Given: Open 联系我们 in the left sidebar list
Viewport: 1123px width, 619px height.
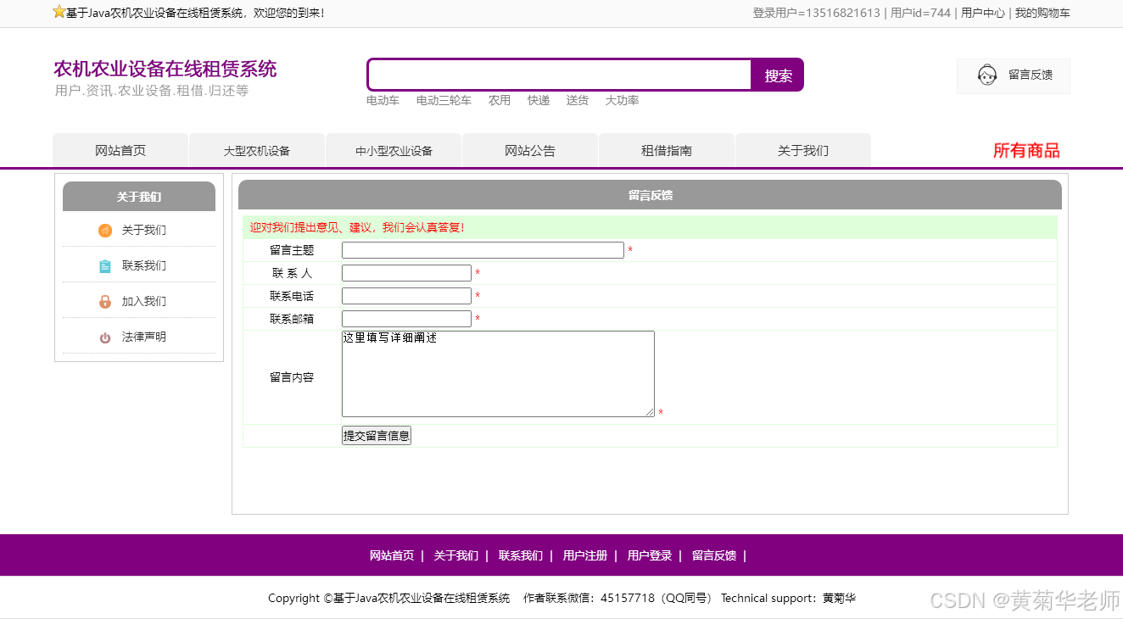Looking at the screenshot, I should point(144,265).
